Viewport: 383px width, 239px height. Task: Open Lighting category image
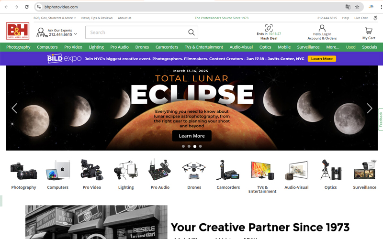click(x=126, y=170)
